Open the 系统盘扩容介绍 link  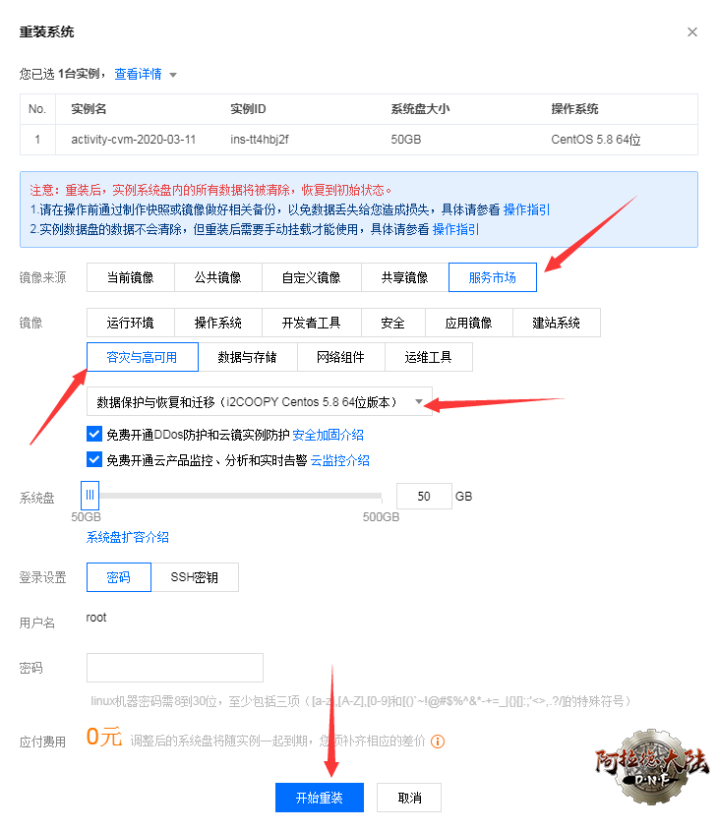point(128,537)
